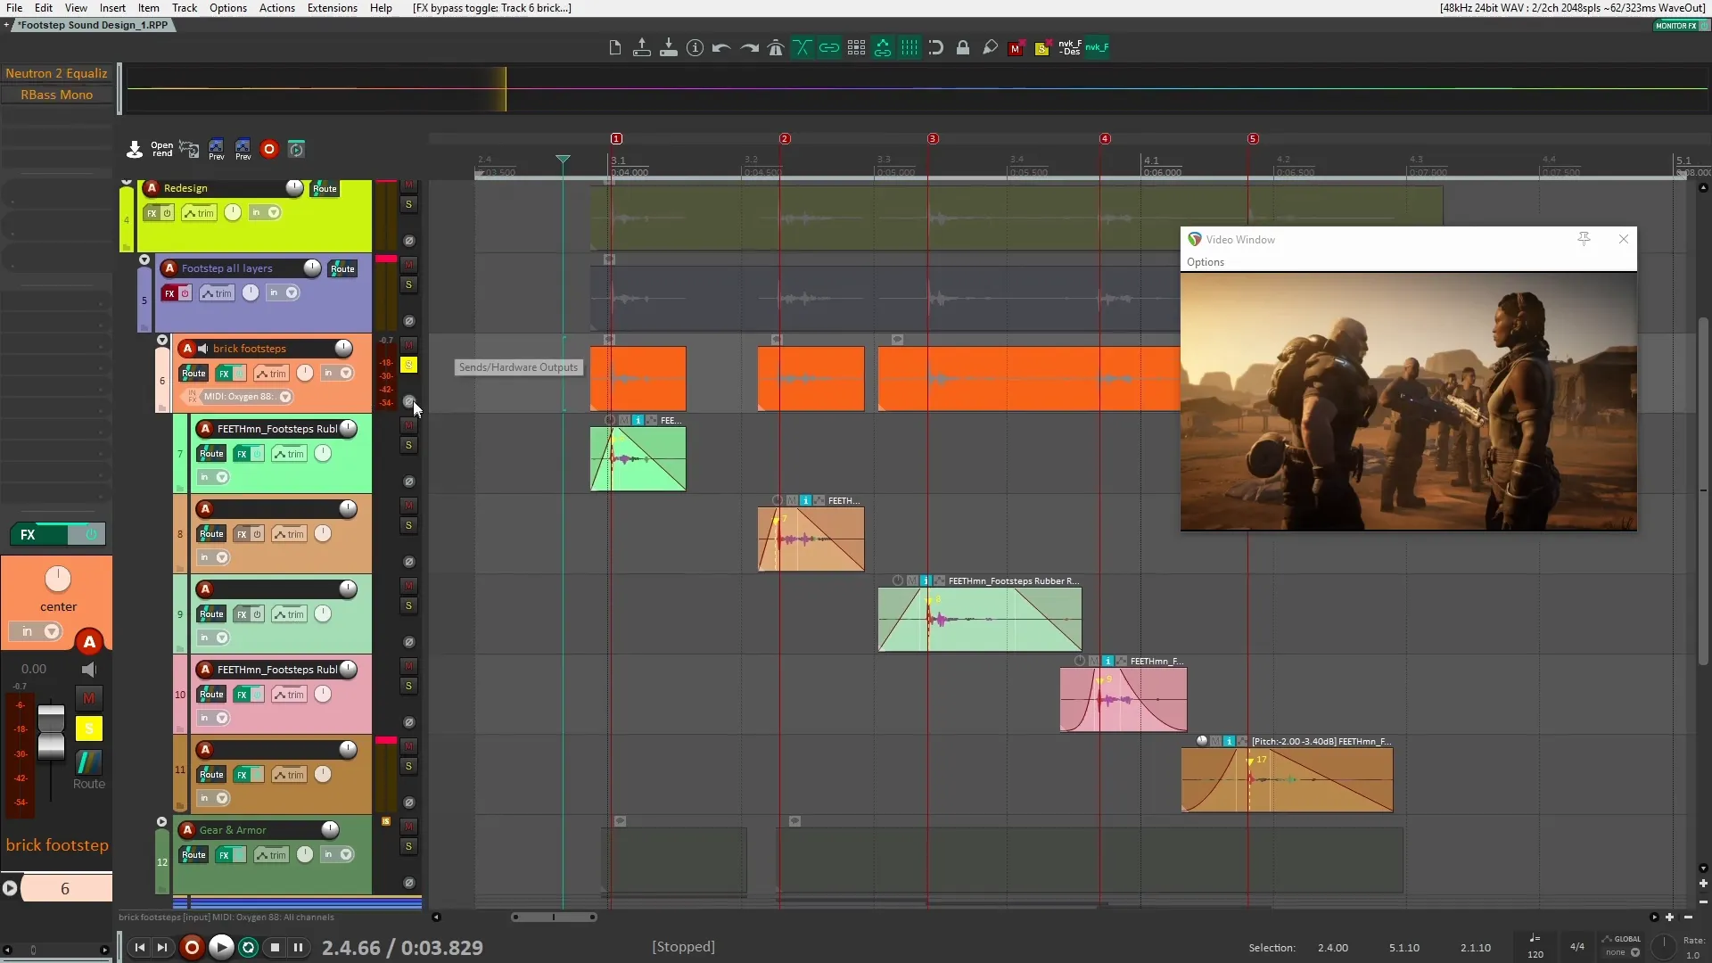1712x963 pixels.
Task: Click the green nvk_F toolbar button
Action: point(1097,48)
